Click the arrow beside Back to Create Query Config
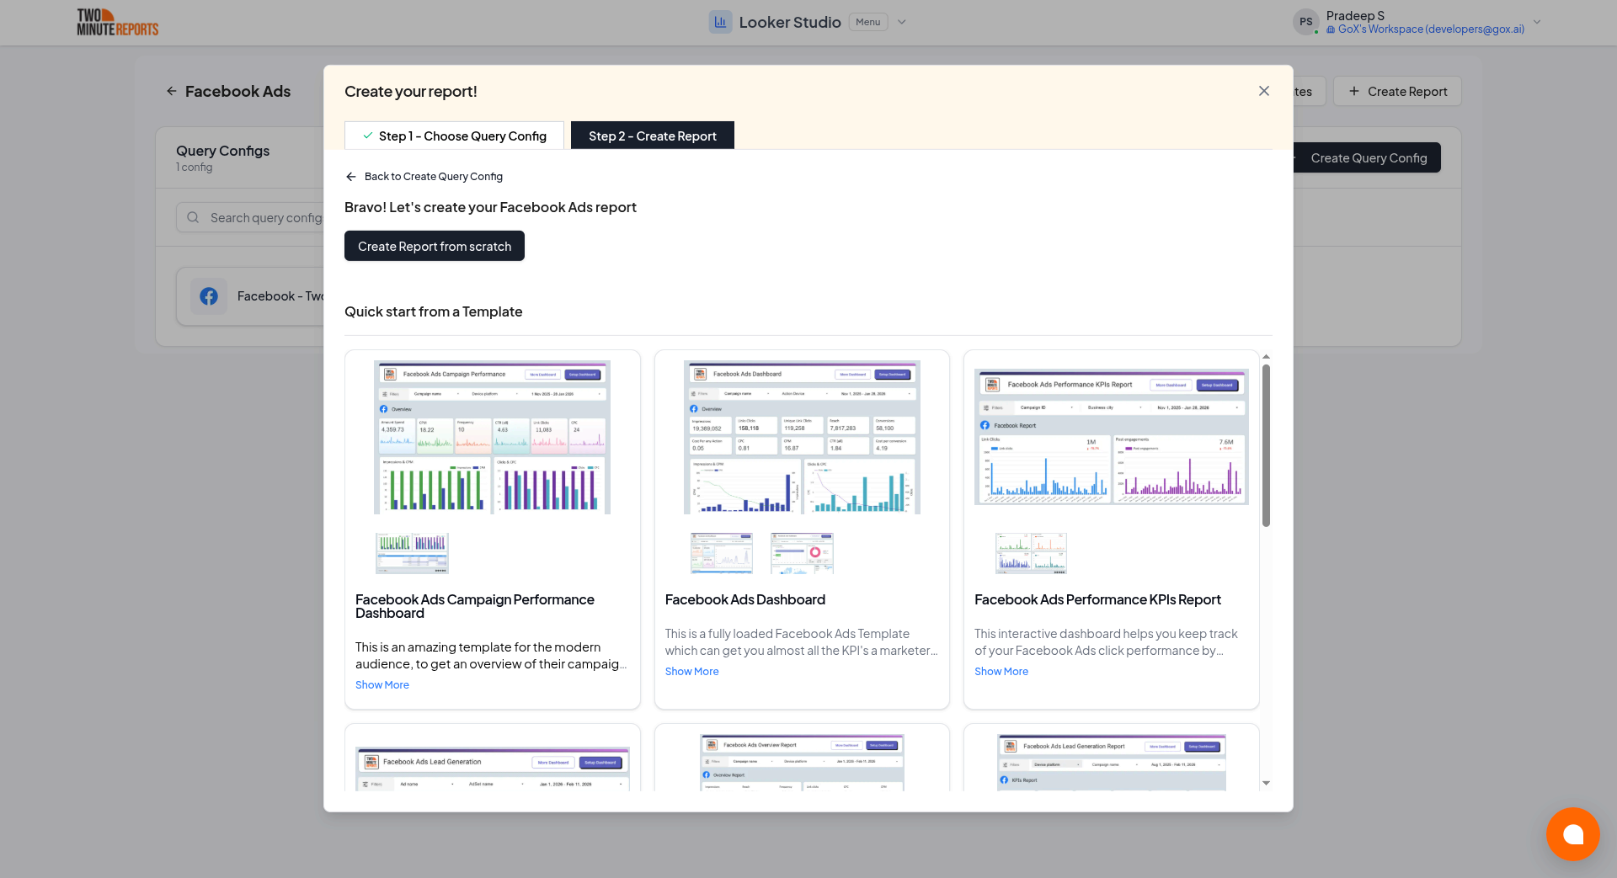1617x878 pixels. point(351,177)
